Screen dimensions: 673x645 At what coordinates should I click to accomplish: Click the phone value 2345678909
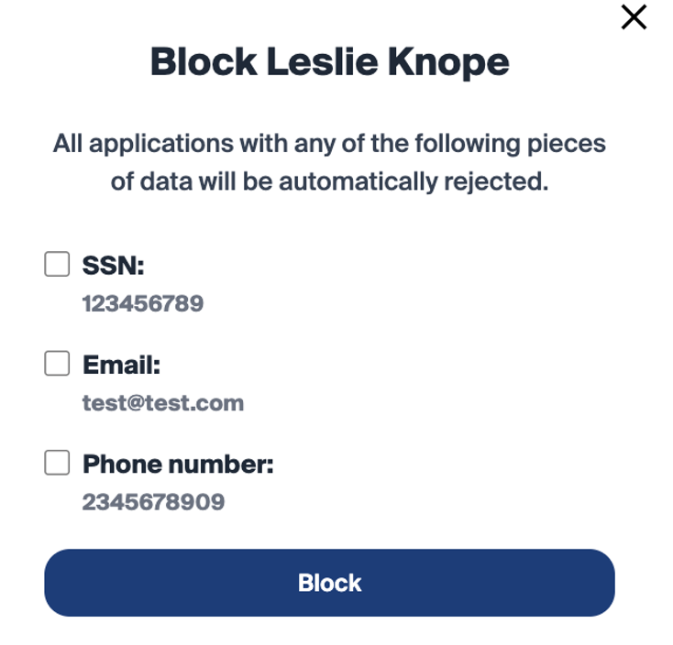click(153, 501)
